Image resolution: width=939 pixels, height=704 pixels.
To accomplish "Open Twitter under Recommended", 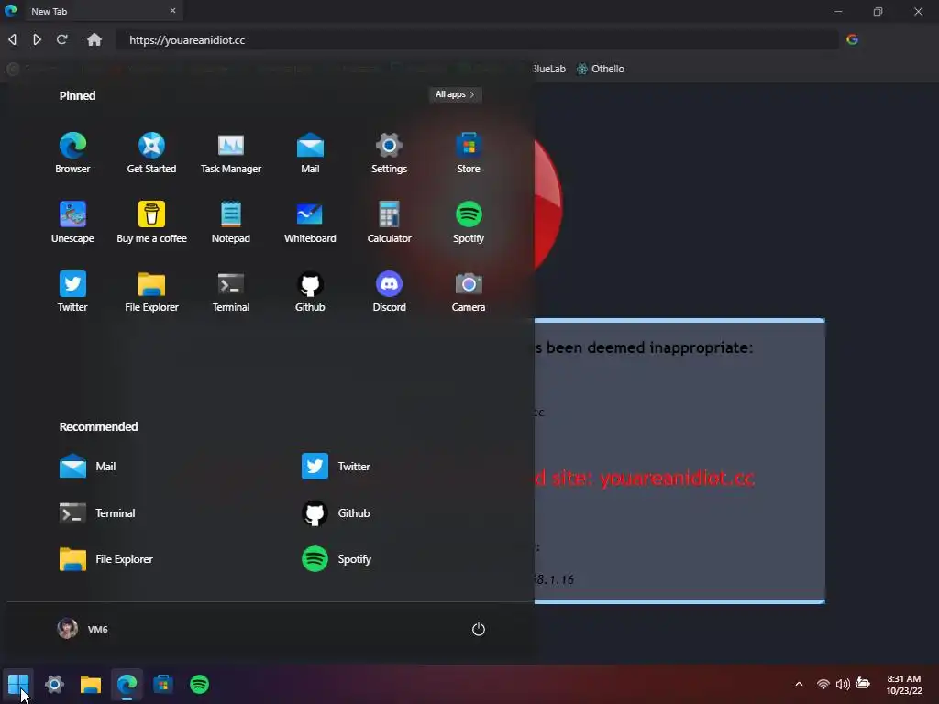I will [x=336, y=467].
